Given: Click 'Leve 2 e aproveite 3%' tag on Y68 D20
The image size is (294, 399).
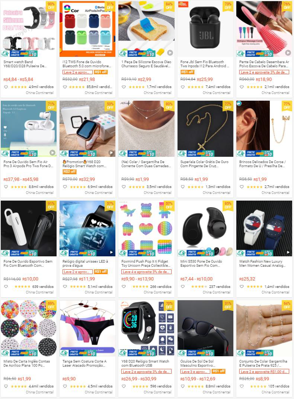Looking at the screenshot, I should coord(146,372).
